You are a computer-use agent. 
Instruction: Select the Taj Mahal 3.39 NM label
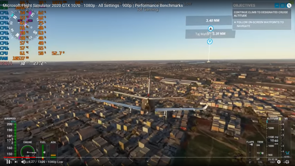[210, 34]
